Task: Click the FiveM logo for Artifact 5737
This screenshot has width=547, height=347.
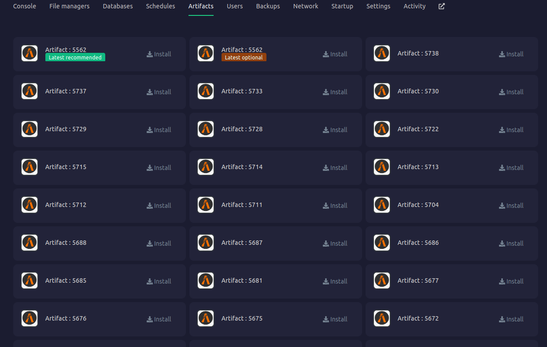Action: (x=30, y=91)
